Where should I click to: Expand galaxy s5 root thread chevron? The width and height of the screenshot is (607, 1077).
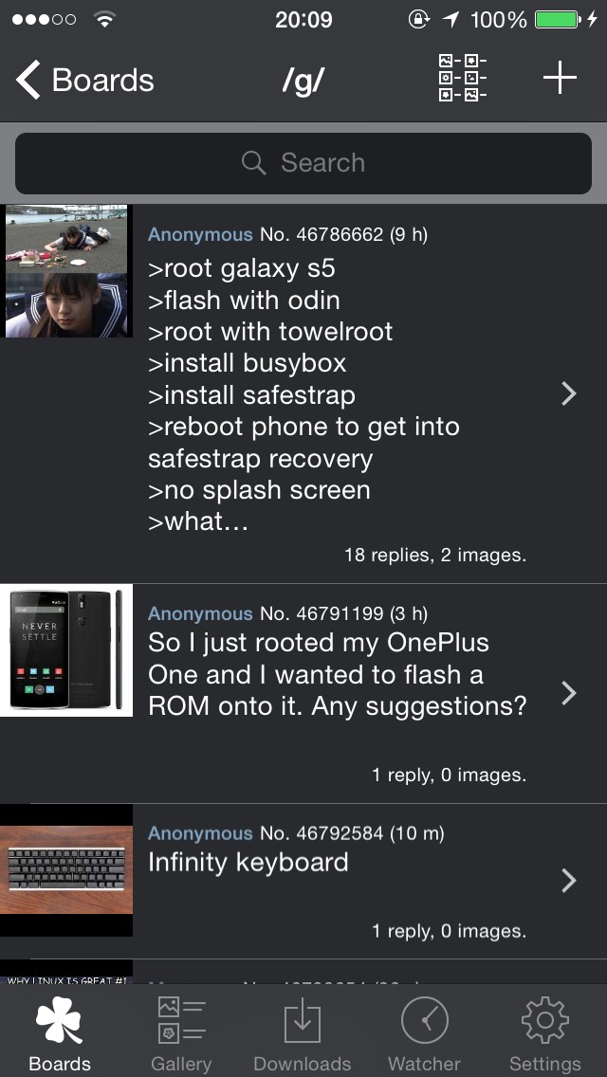point(568,393)
